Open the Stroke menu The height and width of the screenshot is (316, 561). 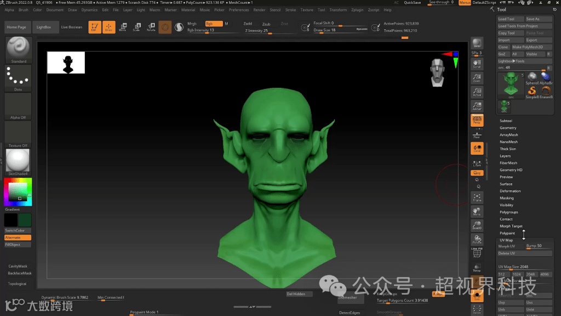click(x=290, y=10)
